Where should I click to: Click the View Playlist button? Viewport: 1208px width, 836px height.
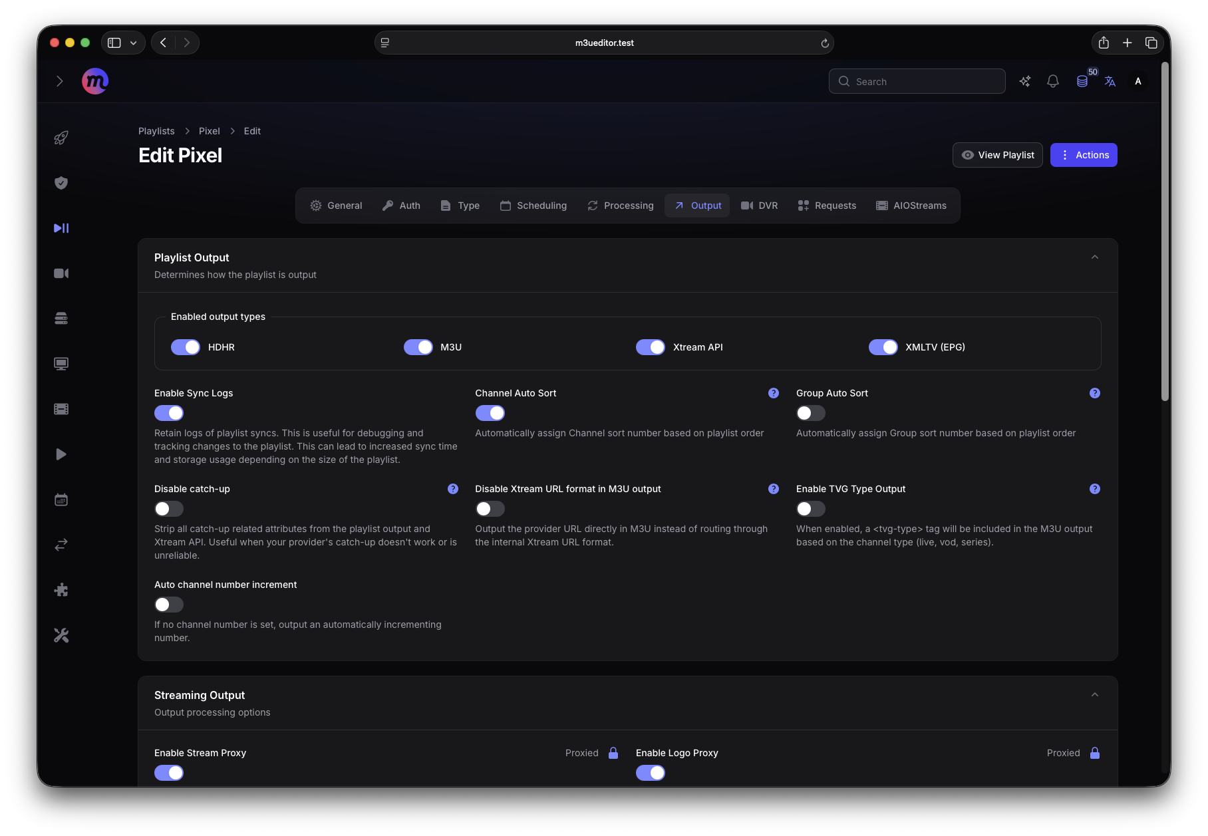coord(998,155)
